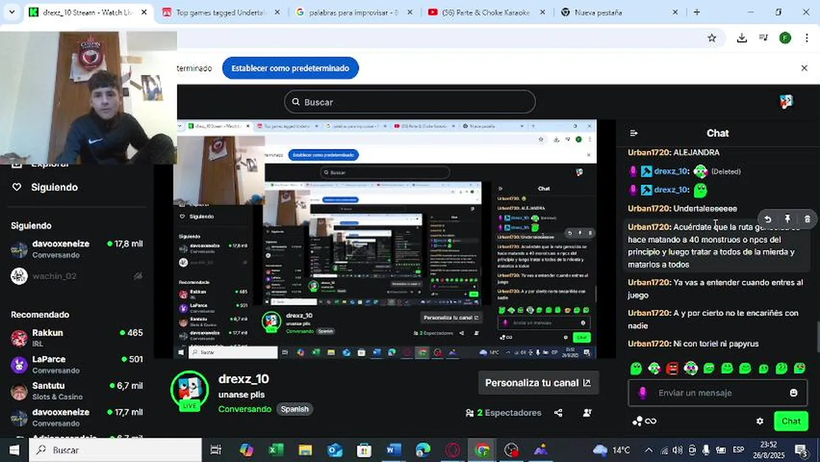Click Urban1720 name on the ALEJANDRA message
The height and width of the screenshot is (462, 820).
click(x=649, y=153)
